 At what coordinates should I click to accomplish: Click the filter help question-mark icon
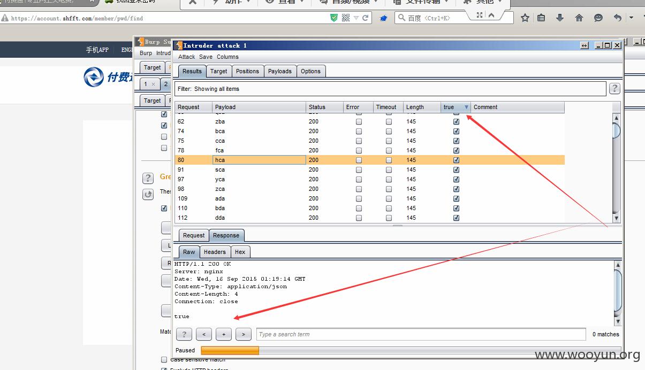pyautogui.click(x=614, y=89)
